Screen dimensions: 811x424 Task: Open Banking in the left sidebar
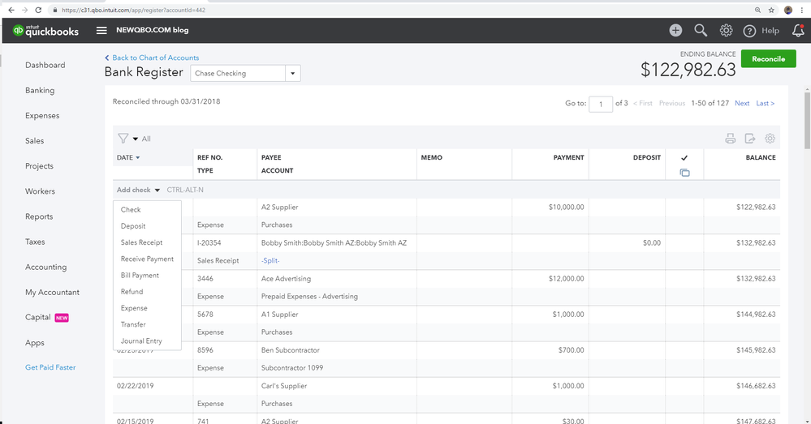(40, 91)
